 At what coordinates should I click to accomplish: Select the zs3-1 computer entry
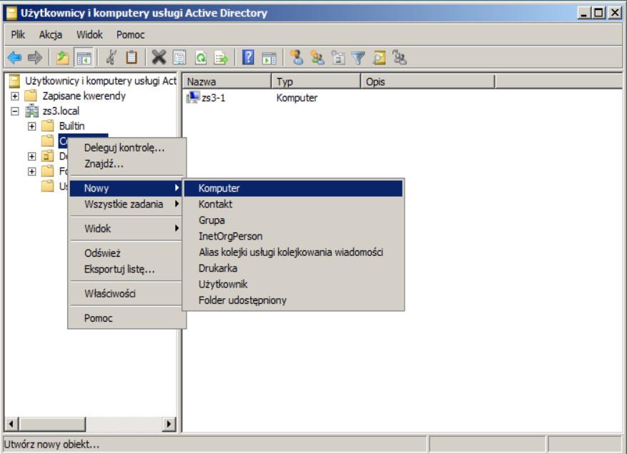[x=213, y=98]
